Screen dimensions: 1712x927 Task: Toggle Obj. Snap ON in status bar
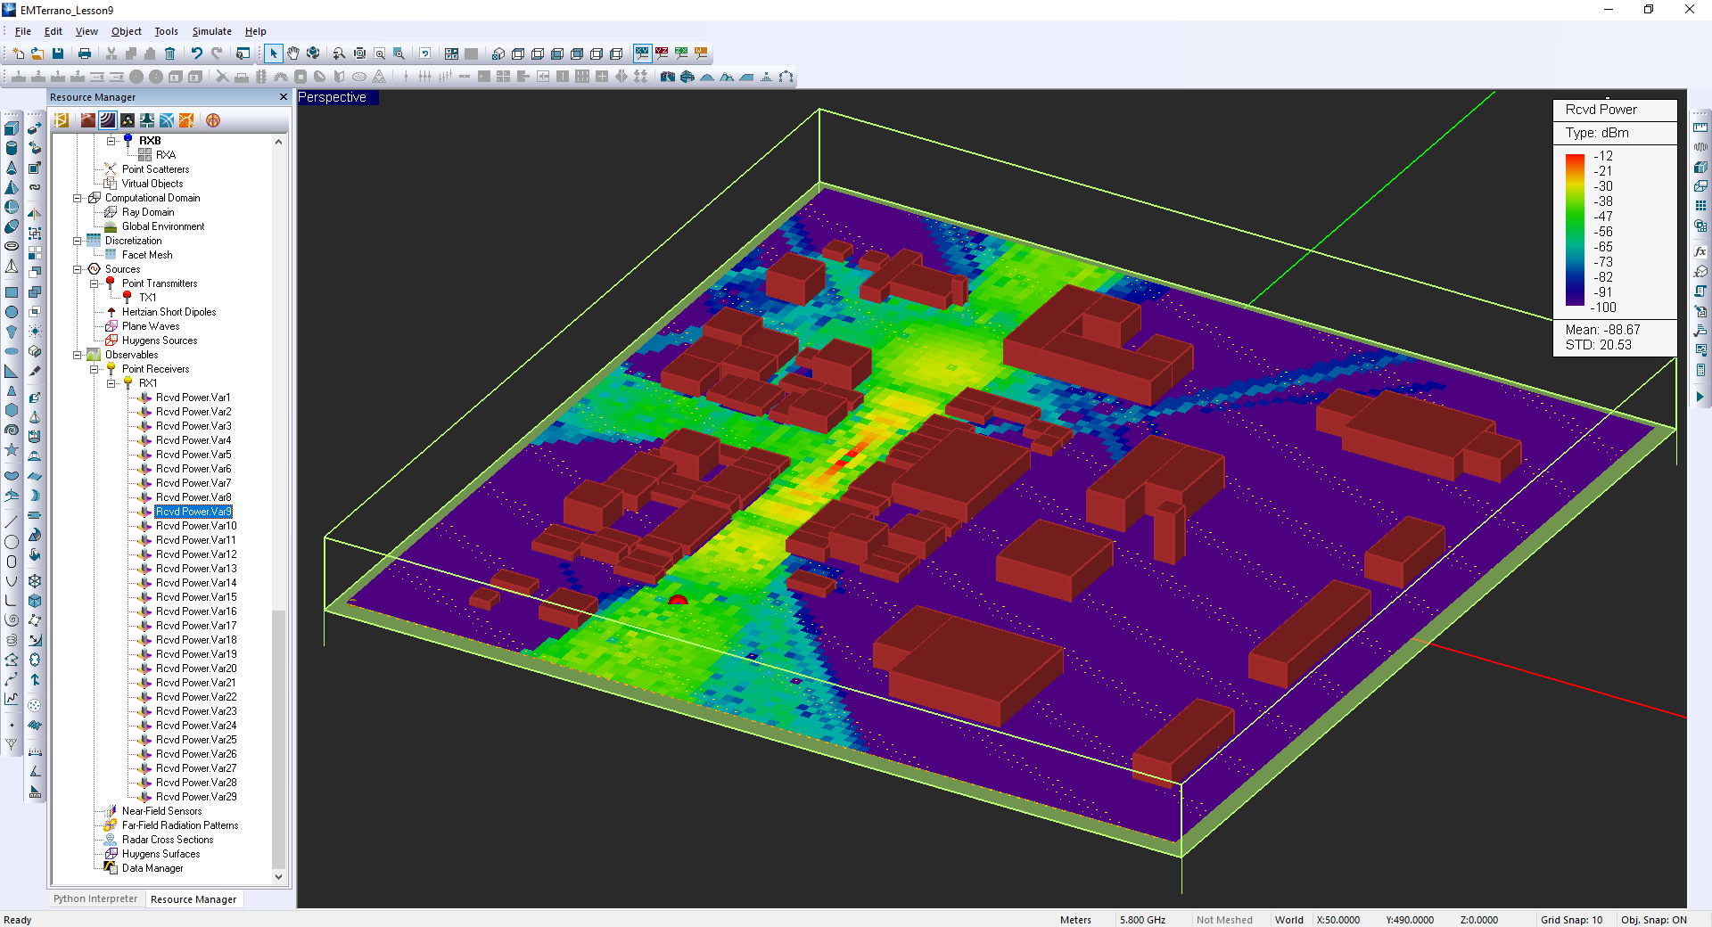tap(1653, 920)
